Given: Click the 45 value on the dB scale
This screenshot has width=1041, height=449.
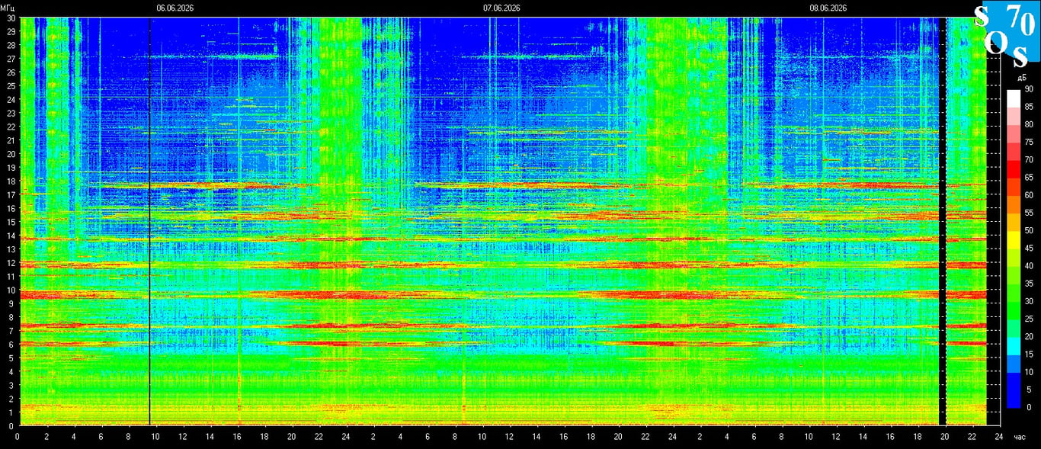Looking at the screenshot, I should point(1029,249).
